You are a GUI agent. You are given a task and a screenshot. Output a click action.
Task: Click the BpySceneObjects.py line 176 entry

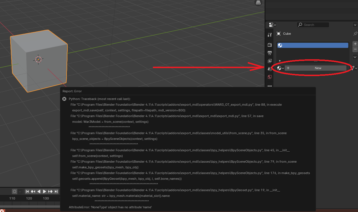pyautogui.click(x=190, y=173)
